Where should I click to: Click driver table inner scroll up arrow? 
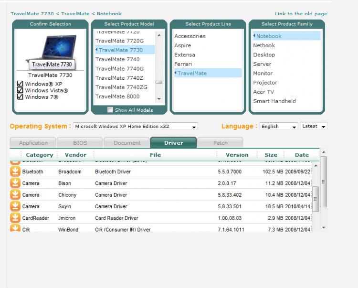coord(316,166)
